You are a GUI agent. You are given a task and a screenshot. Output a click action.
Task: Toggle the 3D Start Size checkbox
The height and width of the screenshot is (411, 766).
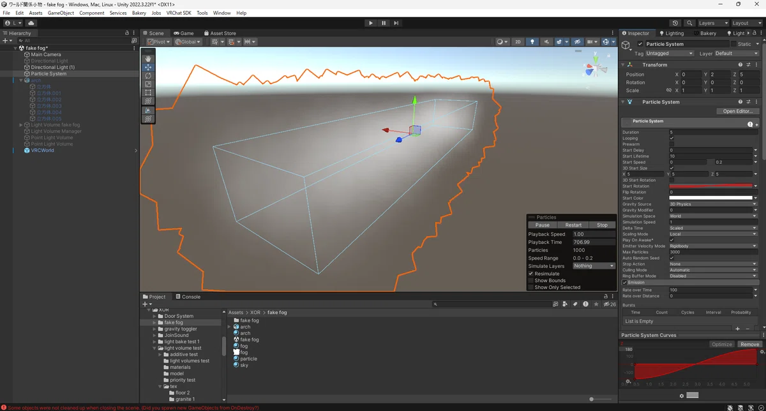(672, 168)
